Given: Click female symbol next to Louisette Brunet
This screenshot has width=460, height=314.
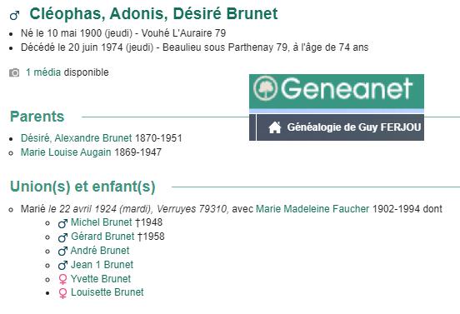Looking at the screenshot, I should pos(62,293).
